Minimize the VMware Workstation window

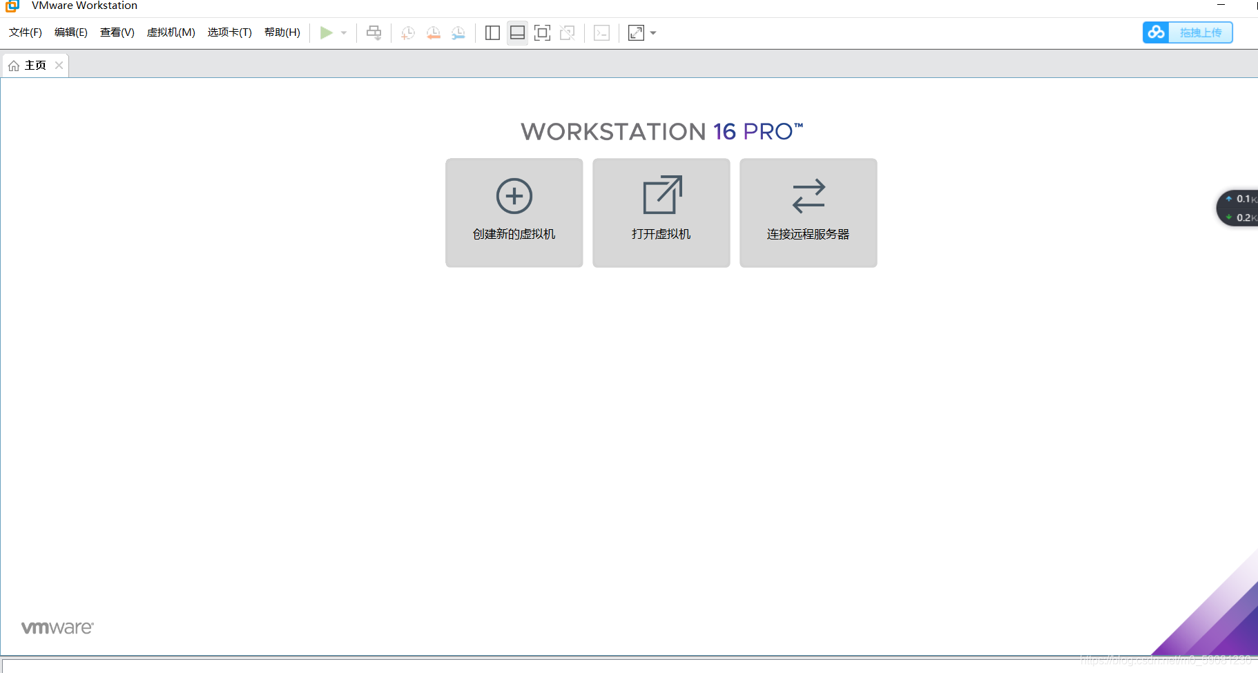[1221, 6]
